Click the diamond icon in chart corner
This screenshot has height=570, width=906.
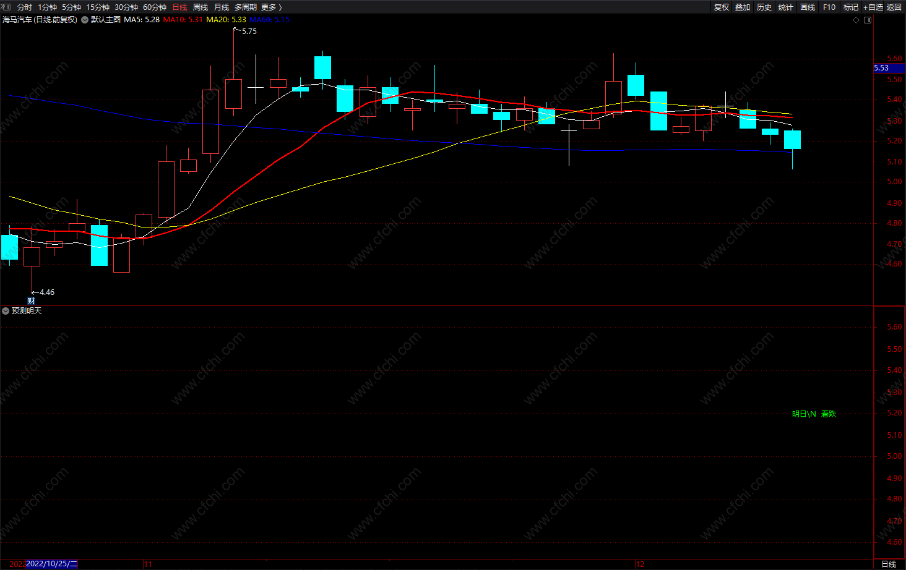point(856,20)
